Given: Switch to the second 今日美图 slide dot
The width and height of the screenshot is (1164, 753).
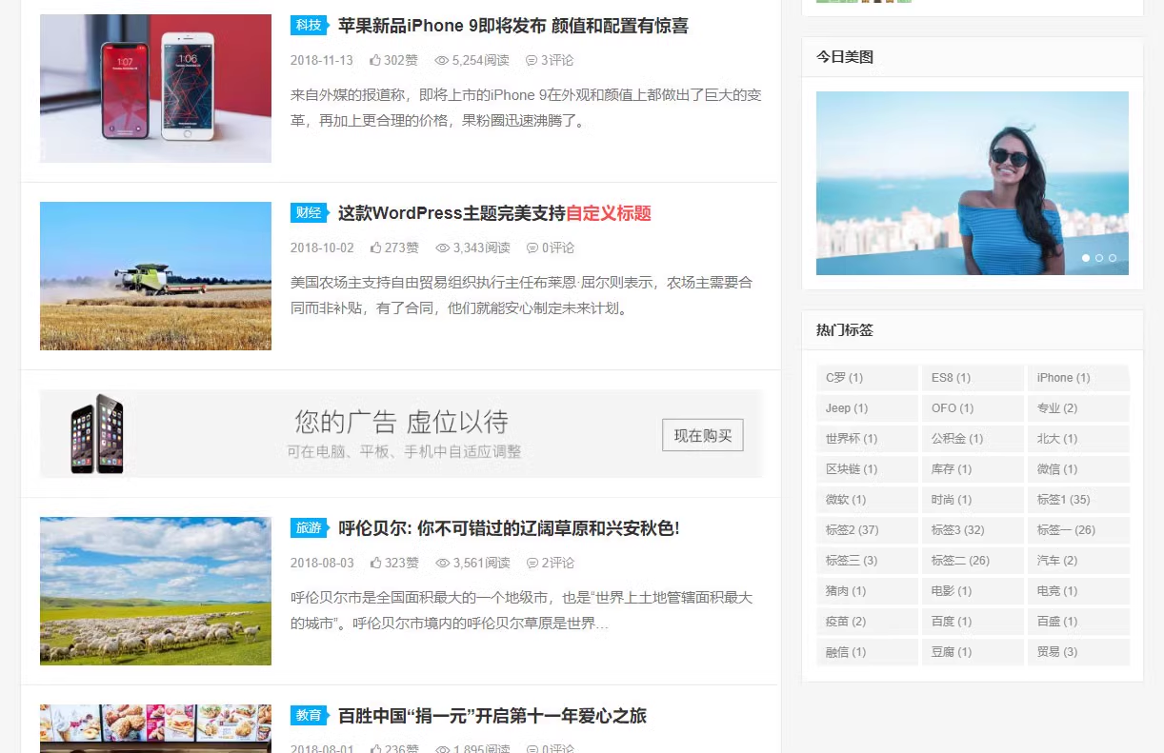Looking at the screenshot, I should [x=1099, y=258].
